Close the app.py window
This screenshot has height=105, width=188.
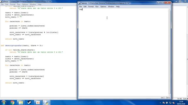pyautogui.click(x=167, y=3)
